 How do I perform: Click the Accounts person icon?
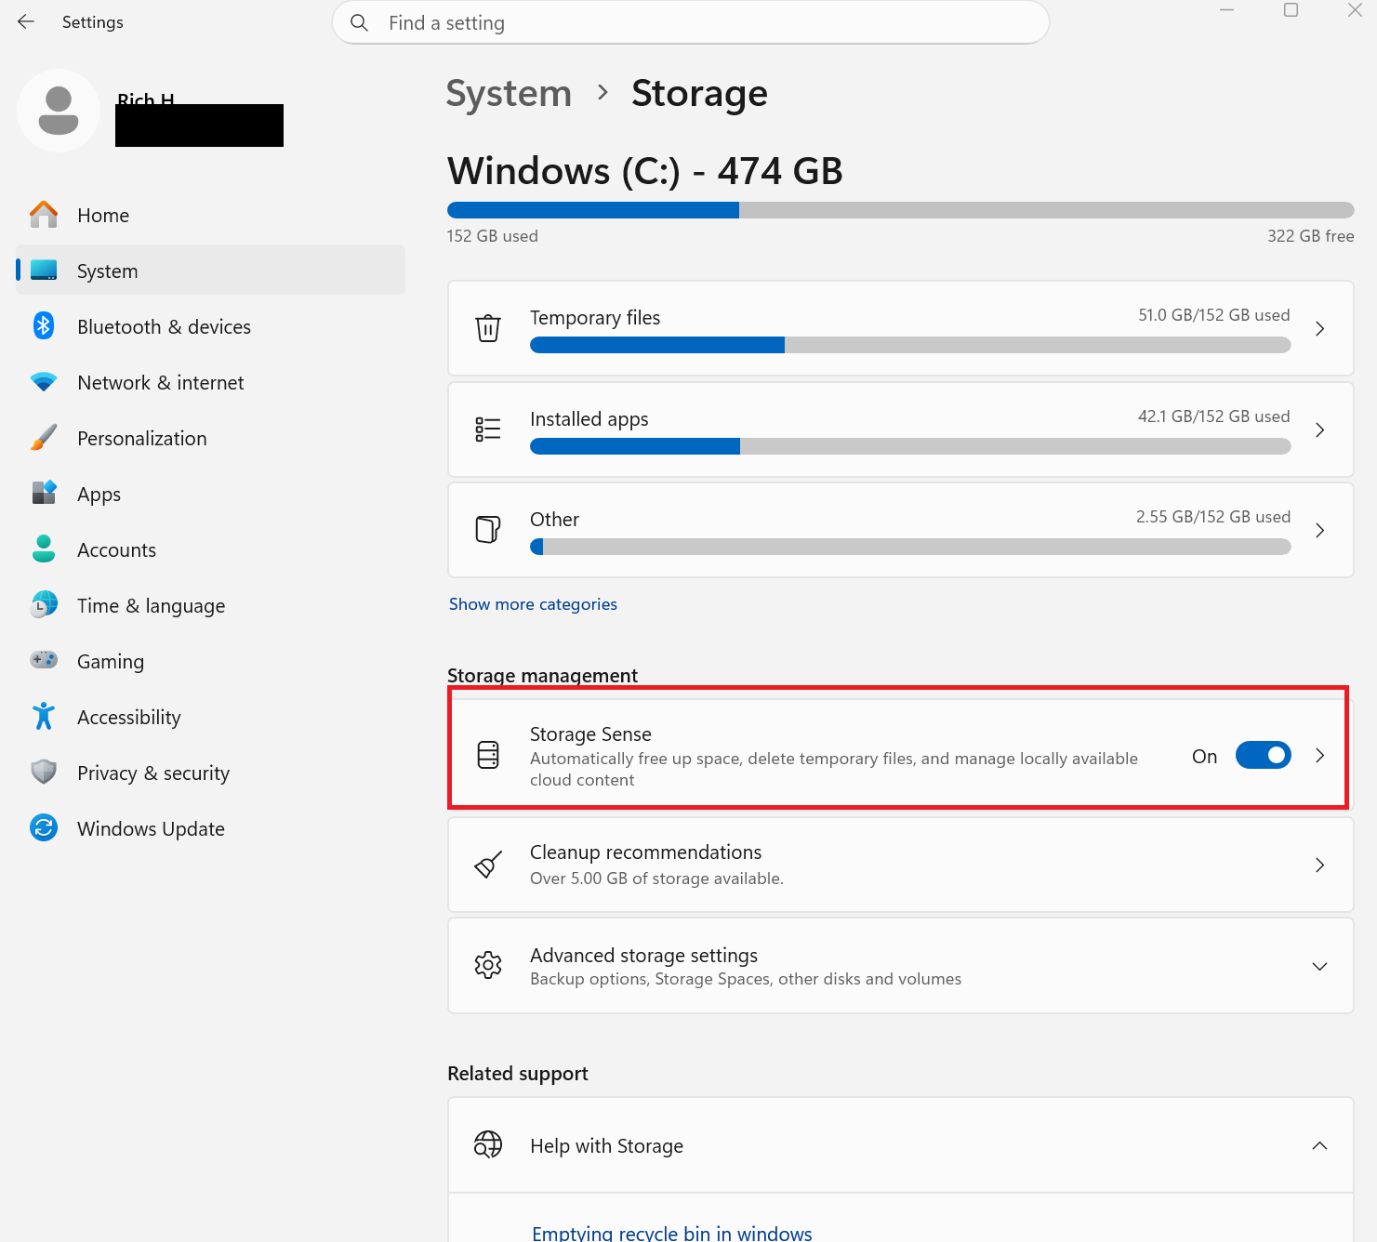coord(44,548)
